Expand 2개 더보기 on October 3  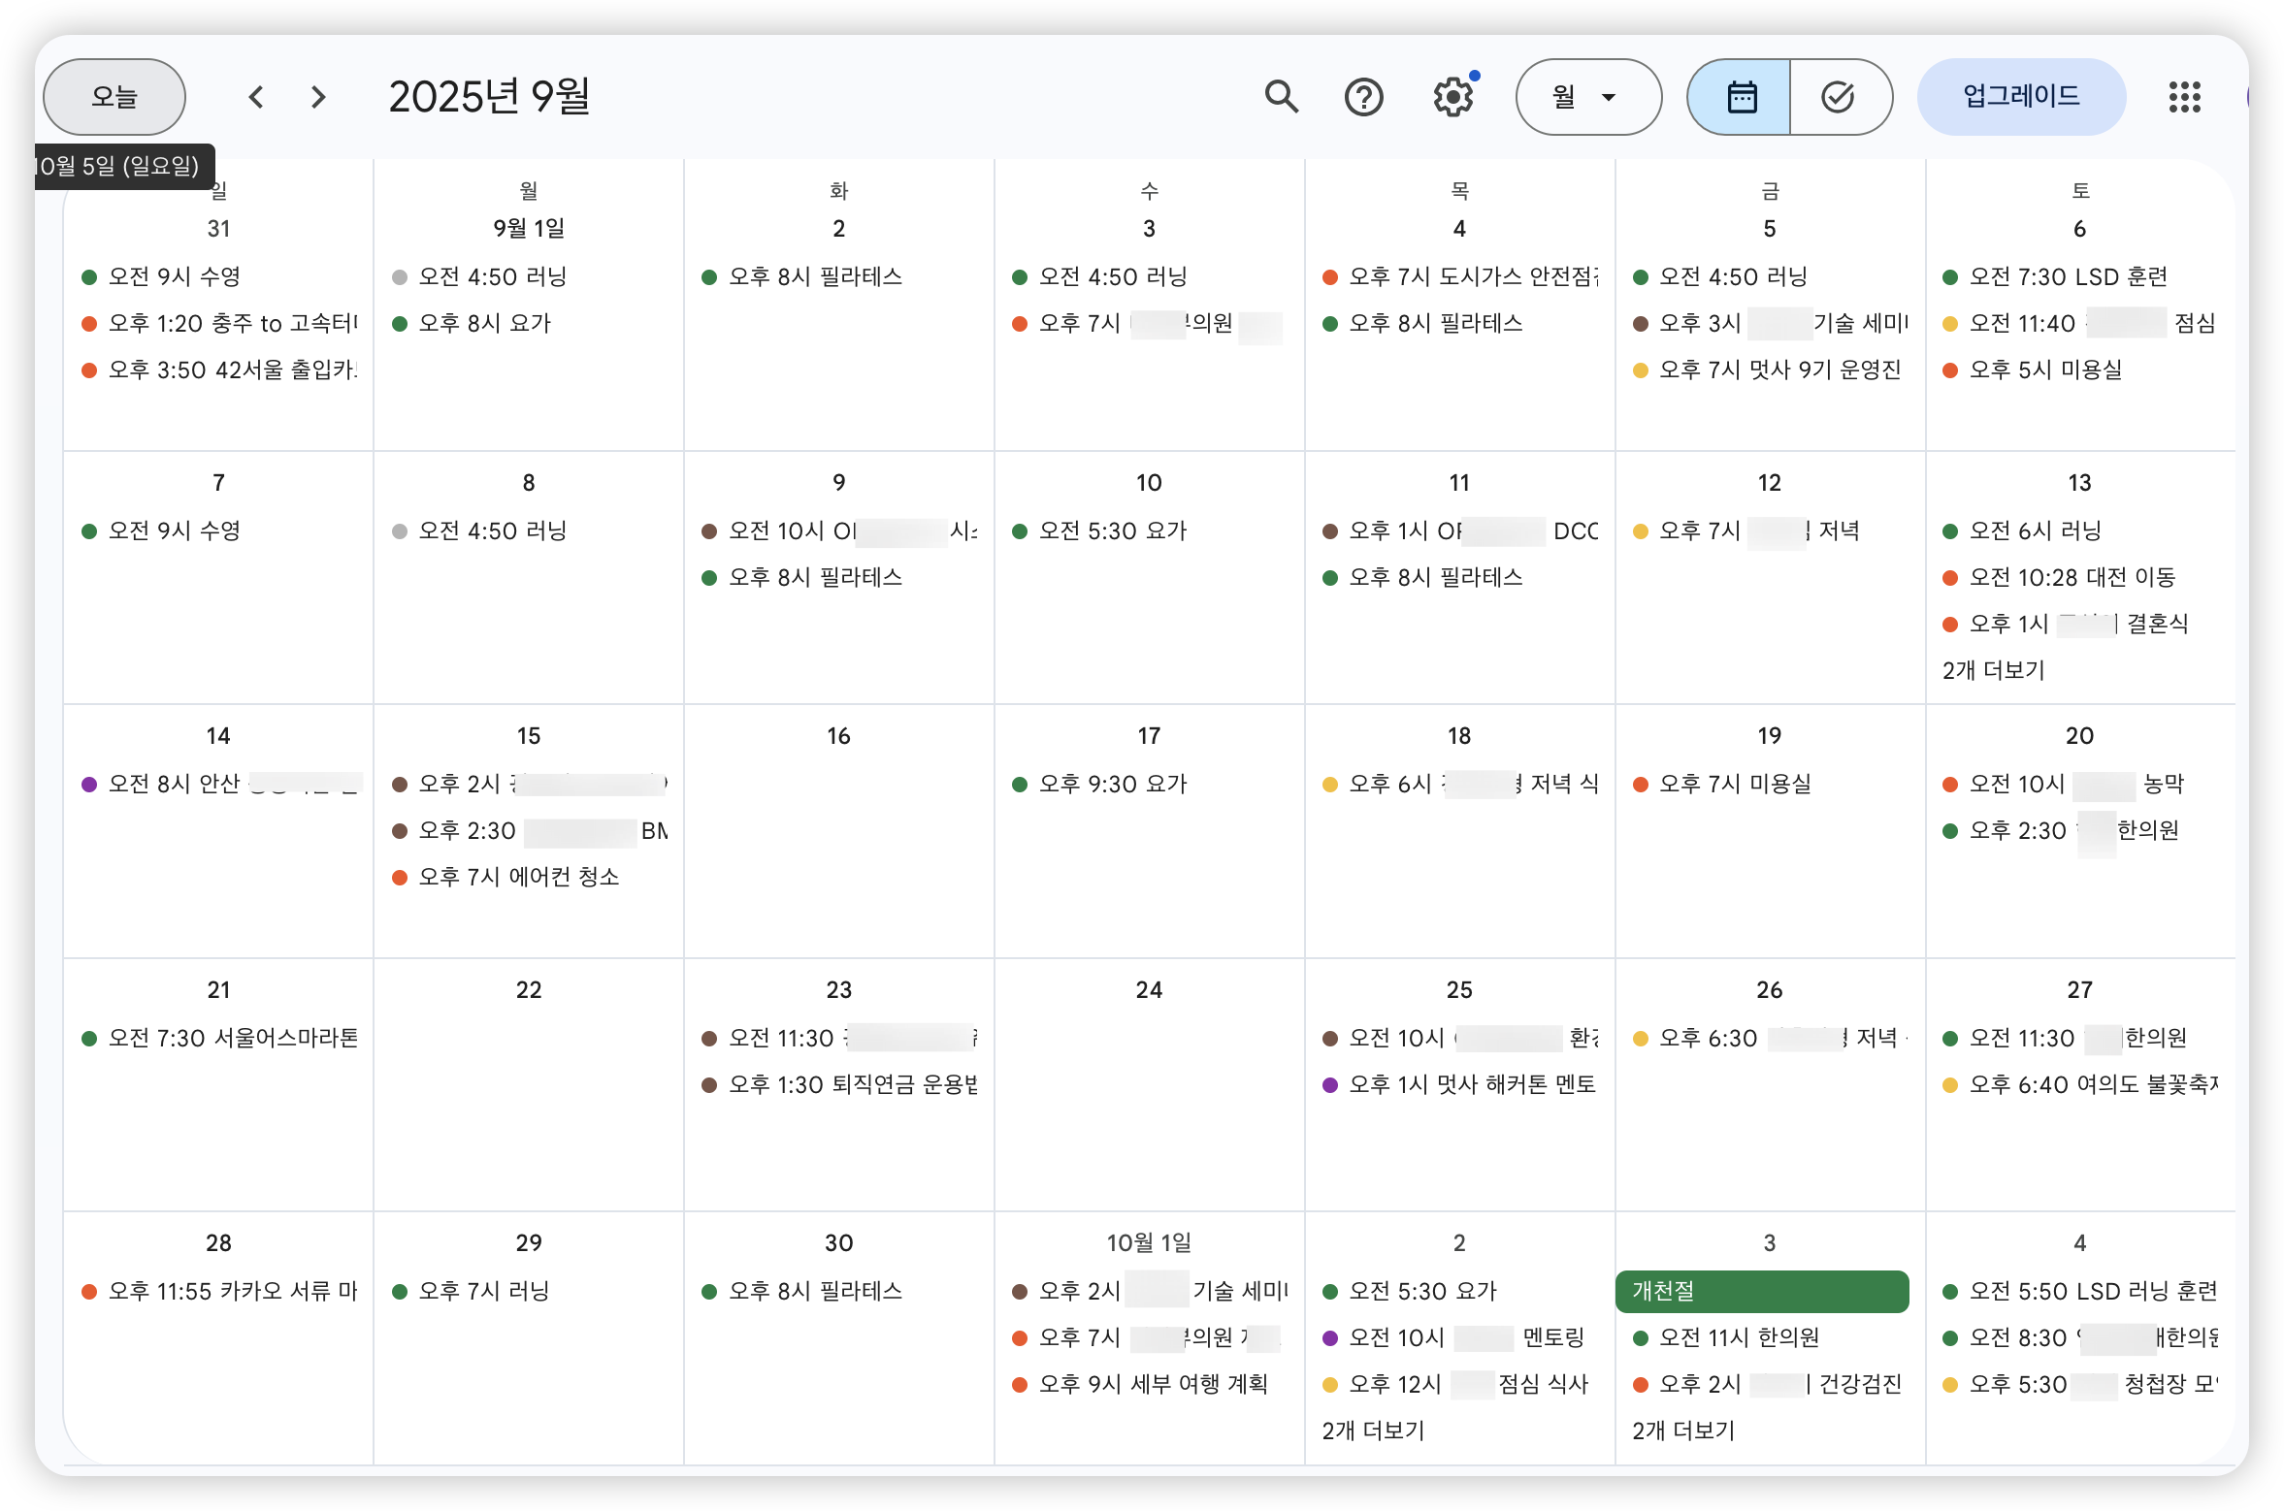(x=1683, y=1431)
